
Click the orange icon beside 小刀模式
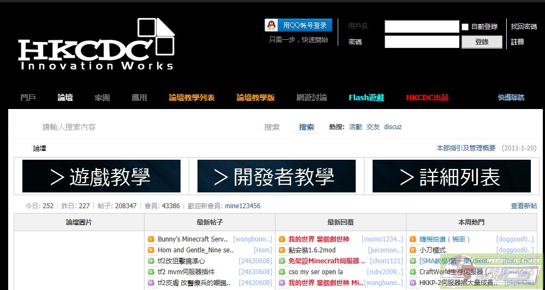coord(413,250)
